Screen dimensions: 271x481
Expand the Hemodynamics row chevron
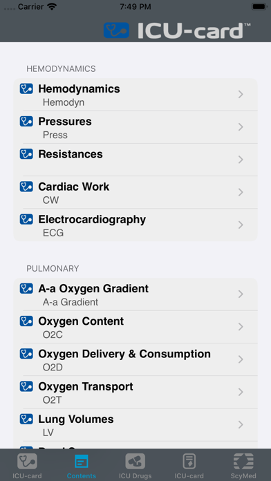point(241,95)
